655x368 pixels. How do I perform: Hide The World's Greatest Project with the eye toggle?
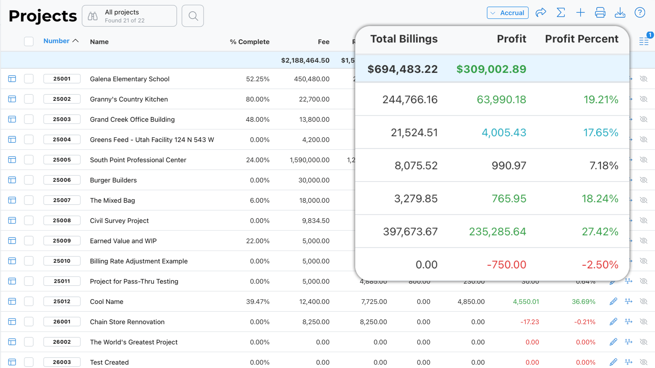click(644, 342)
